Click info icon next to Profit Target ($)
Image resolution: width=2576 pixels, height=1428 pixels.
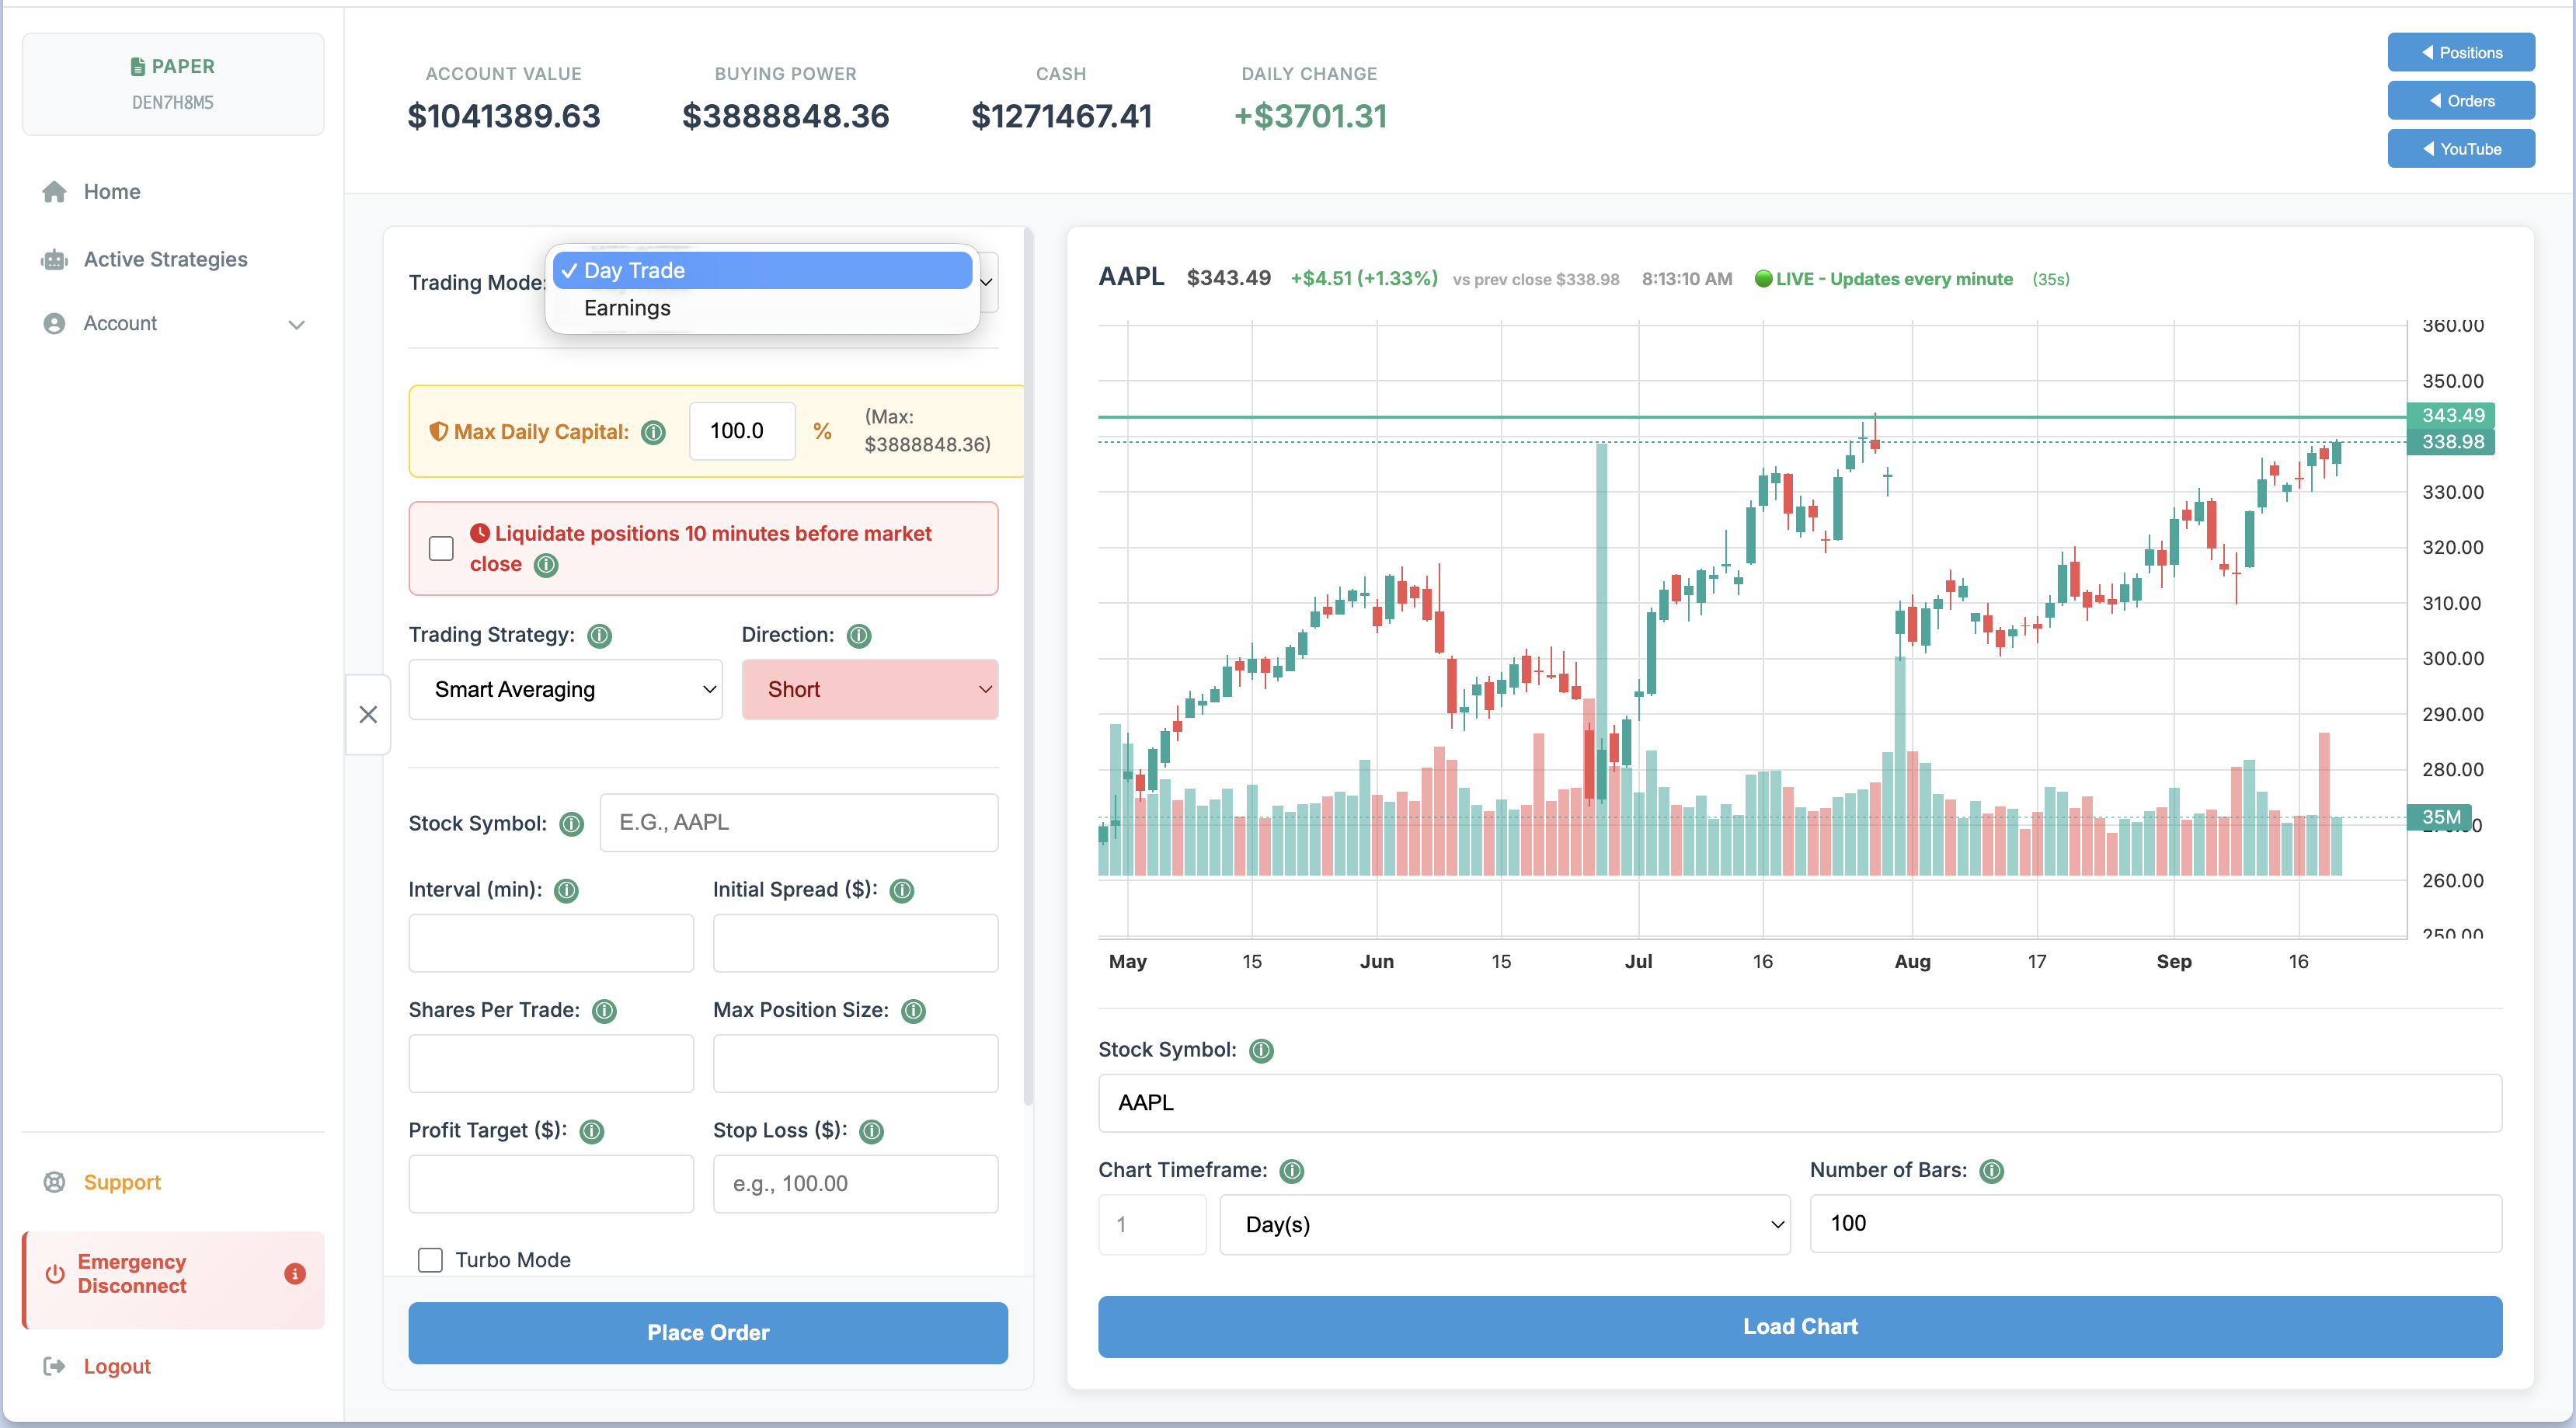point(592,1131)
